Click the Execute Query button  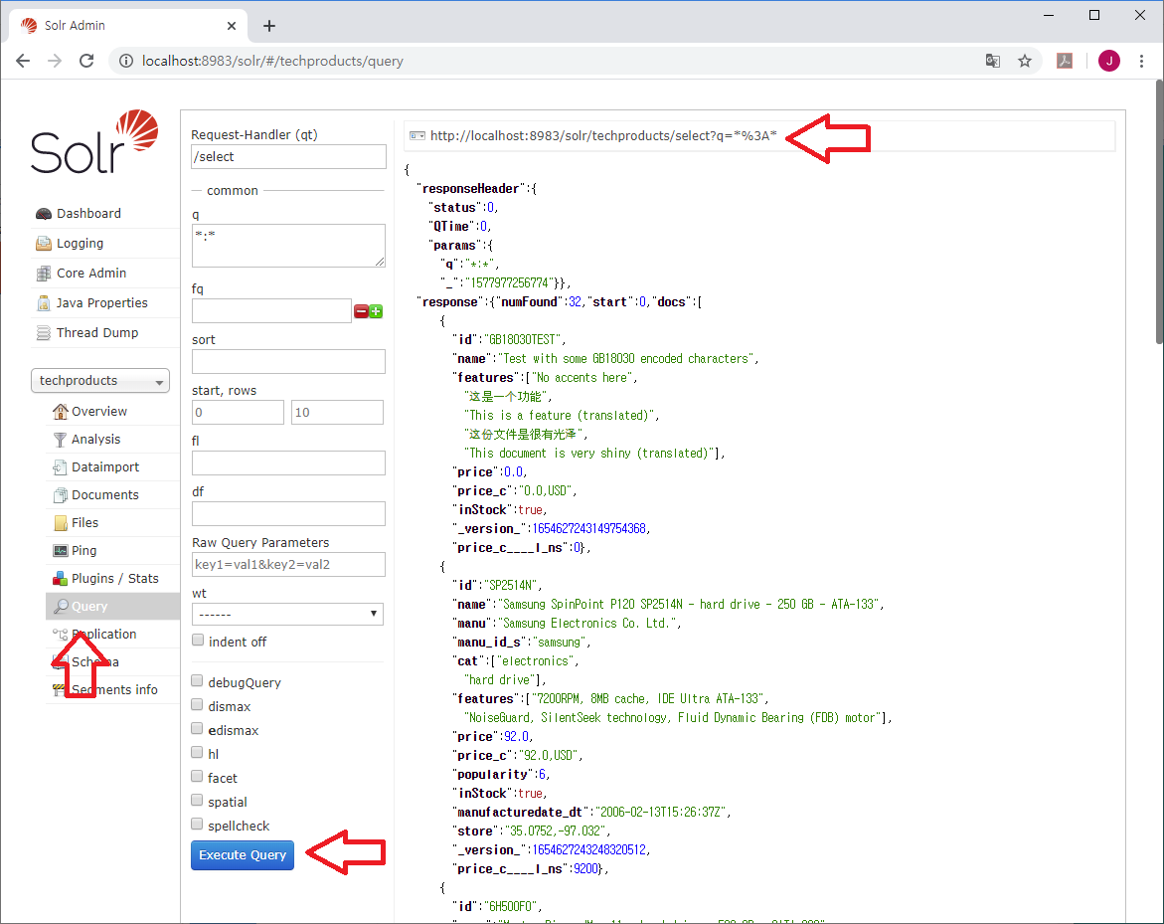point(243,855)
